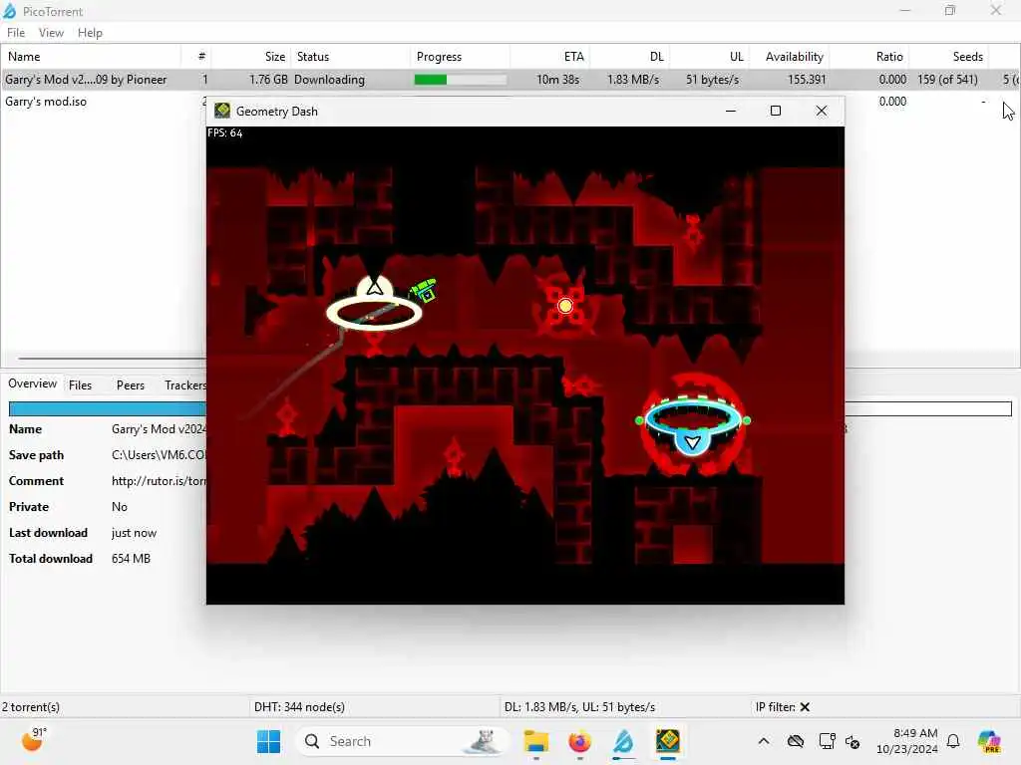
Task: Switch to the Trackers tab
Action: (184, 385)
